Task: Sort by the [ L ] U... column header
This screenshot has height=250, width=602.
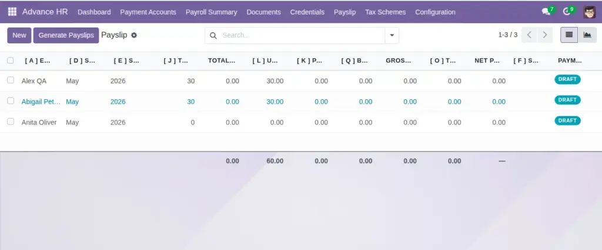Action: pyautogui.click(x=265, y=60)
